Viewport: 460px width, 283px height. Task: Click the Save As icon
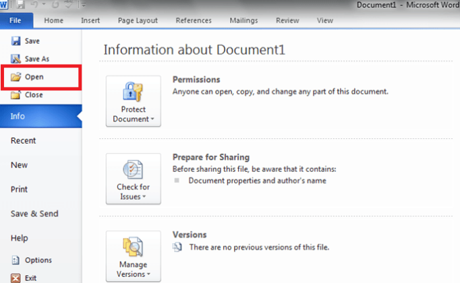(16, 59)
